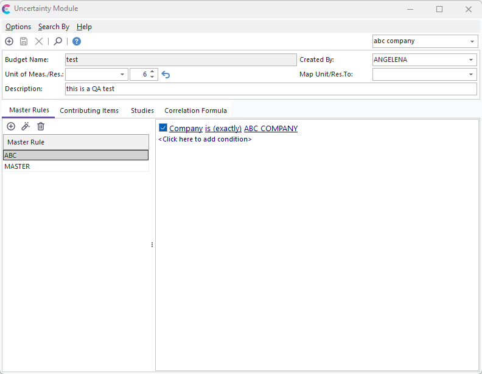Click the delete X icon in top toolbar
This screenshot has width=482, height=374.
point(39,41)
